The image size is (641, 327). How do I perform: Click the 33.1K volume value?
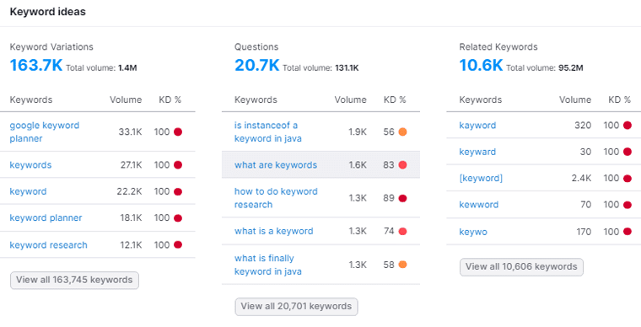pyautogui.click(x=130, y=131)
